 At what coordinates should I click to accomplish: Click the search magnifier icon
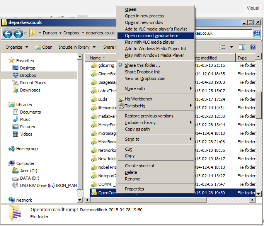257,34
